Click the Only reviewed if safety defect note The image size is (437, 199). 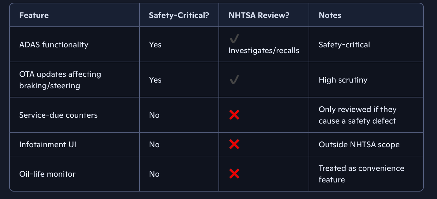pos(357,115)
